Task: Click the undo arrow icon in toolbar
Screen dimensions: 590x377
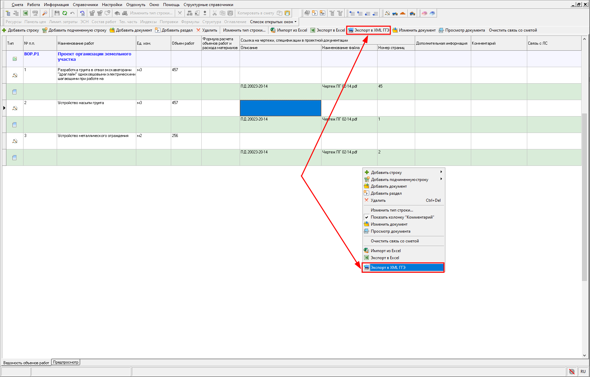Action: (x=72, y=13)
